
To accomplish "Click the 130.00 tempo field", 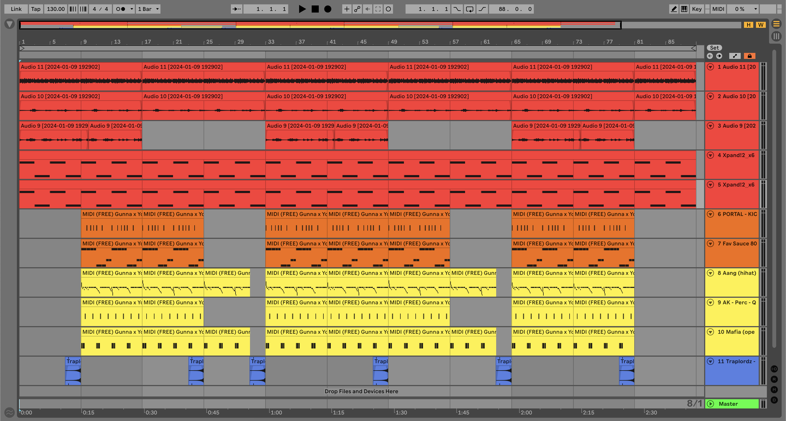I will click(x=55, y=9).
